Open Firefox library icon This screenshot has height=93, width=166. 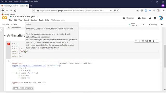[x=137, y=11]
